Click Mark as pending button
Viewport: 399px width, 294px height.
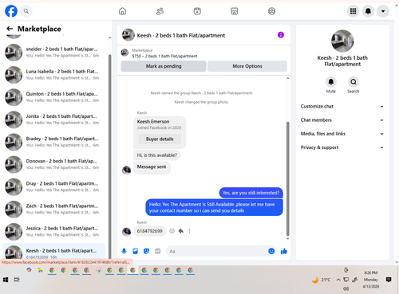coord(164,66)
